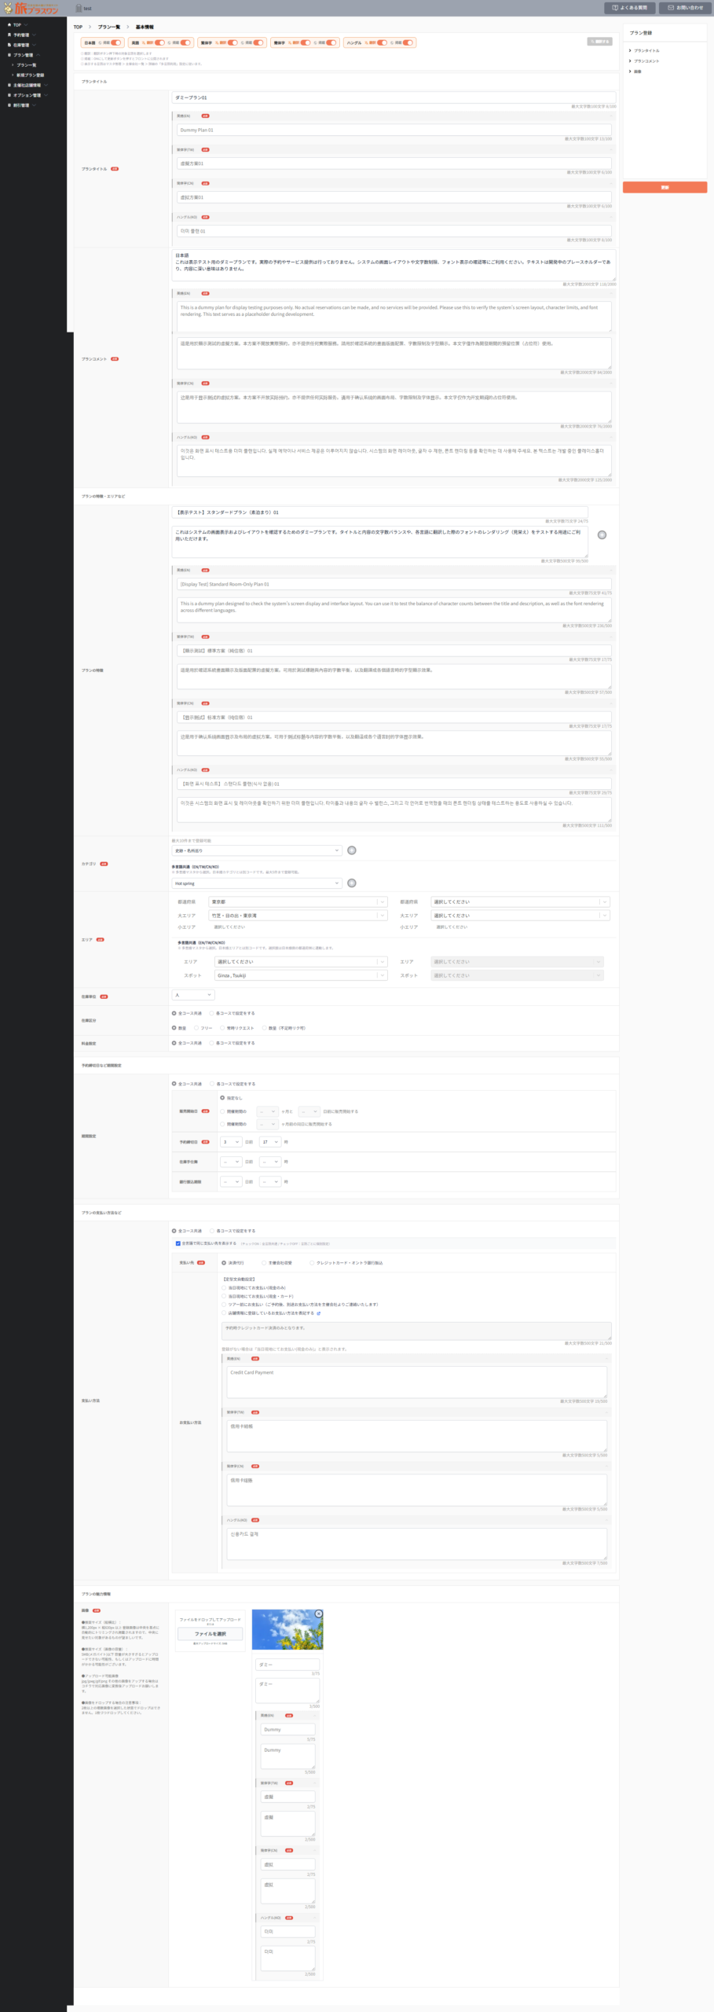Toggle 掲載 switch for 日本語

click(115, 42)
